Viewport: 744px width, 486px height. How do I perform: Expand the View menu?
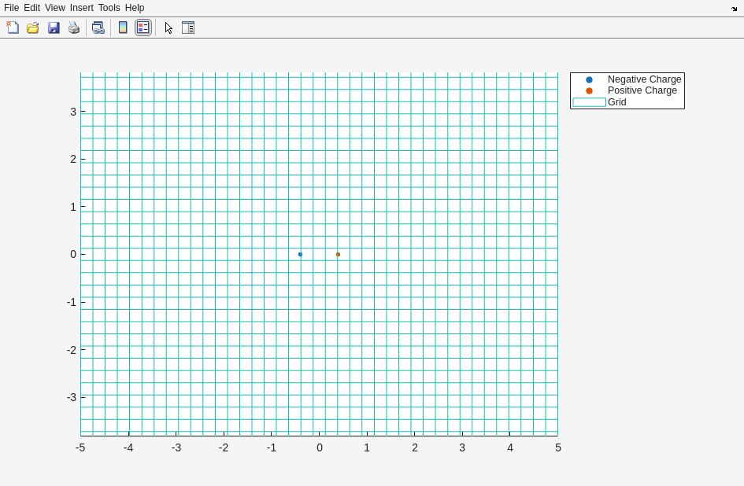point(55,8)
